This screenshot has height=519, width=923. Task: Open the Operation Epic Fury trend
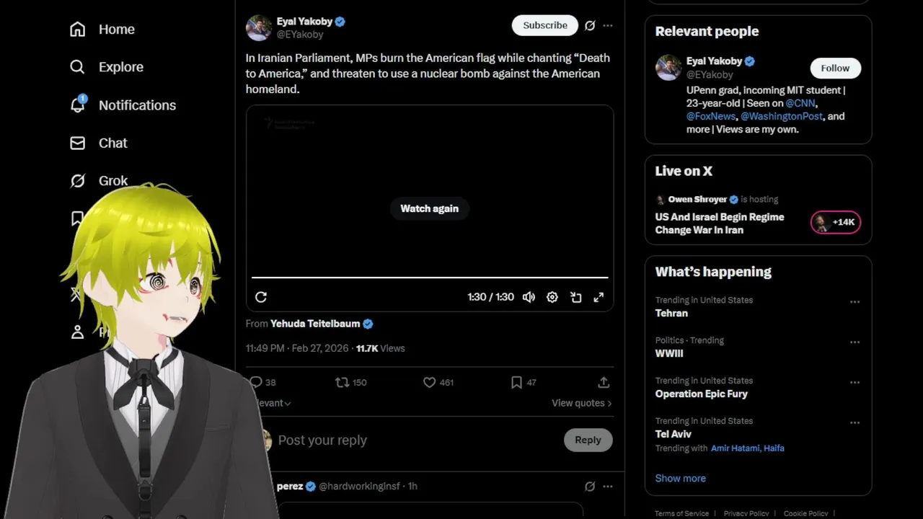pos(702,394)
